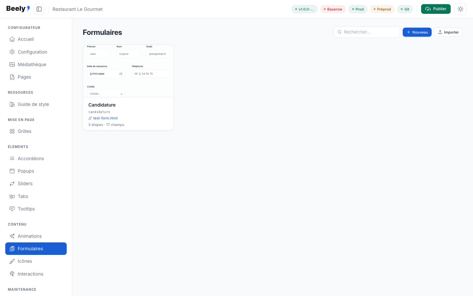Click the Email field in form preview
The height and width of the screenshot is (296, 473).
tap(158, 54)
